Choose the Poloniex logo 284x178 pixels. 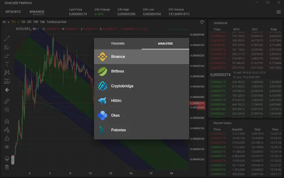(102, 130)
